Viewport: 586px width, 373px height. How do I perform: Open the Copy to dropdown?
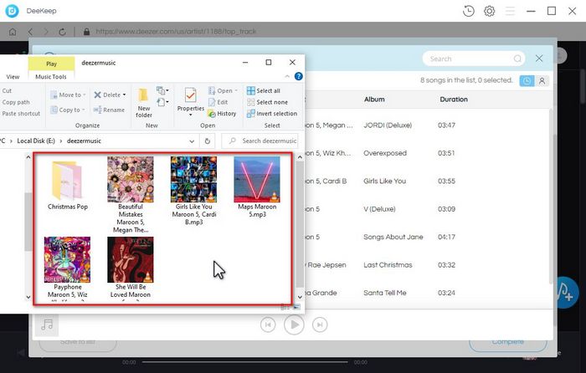click(x=68, y=110)
